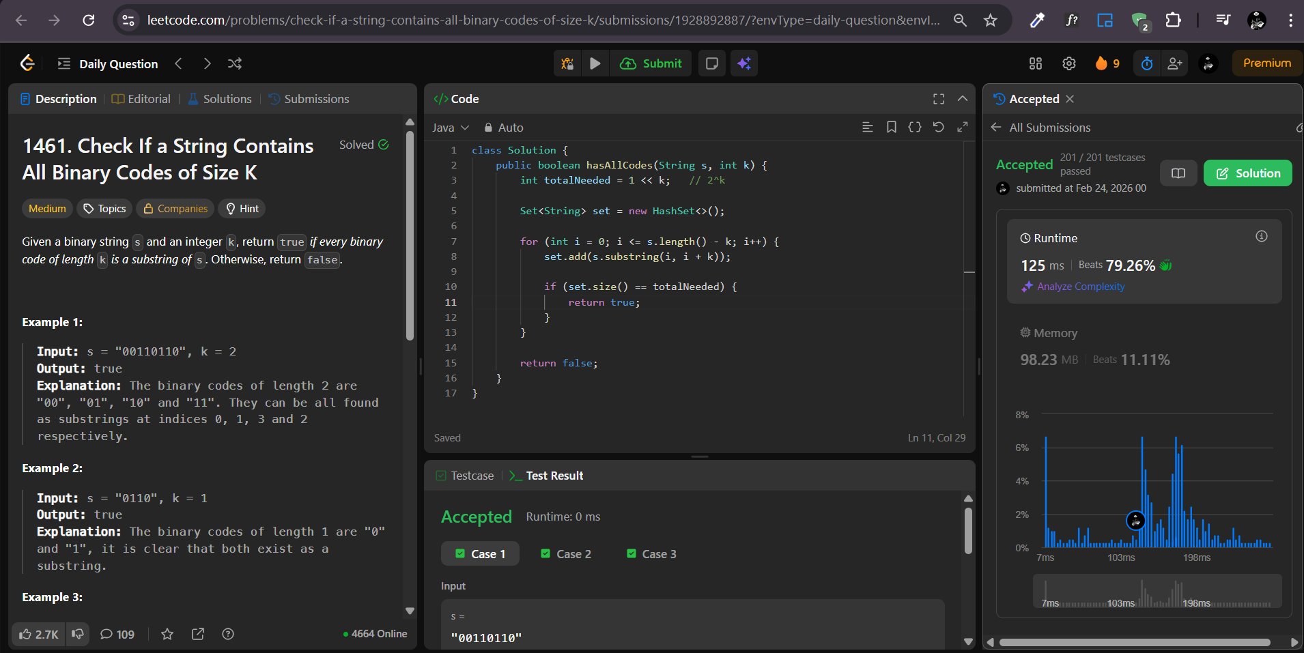Click the horizontal scrollbar in results panel
The image size is (1304, 653).
click(1133, 642)
